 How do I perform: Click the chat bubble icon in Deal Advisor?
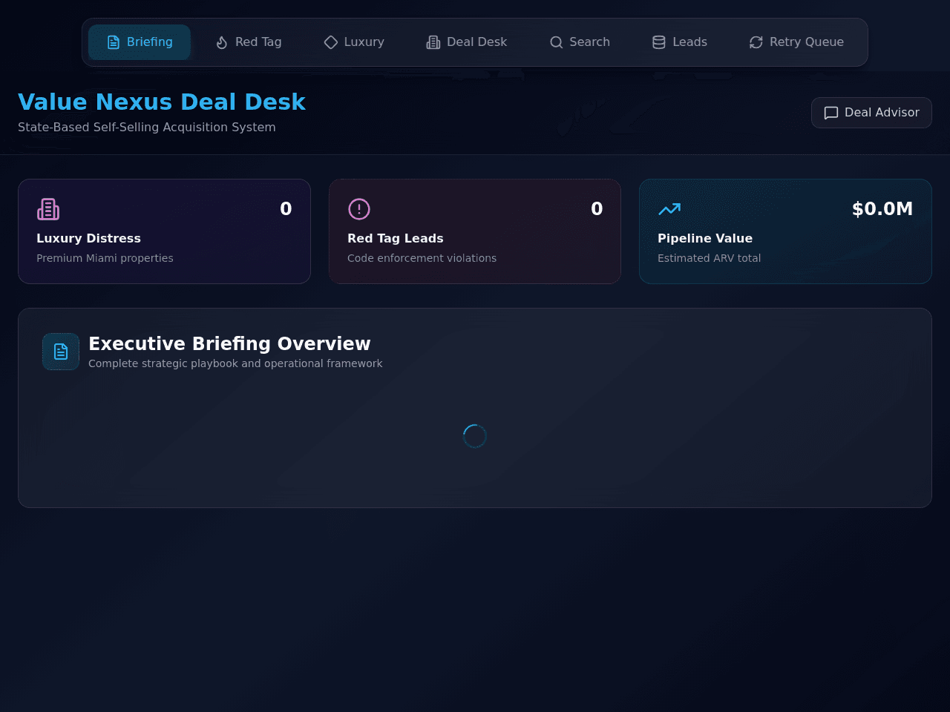[831, 113]
